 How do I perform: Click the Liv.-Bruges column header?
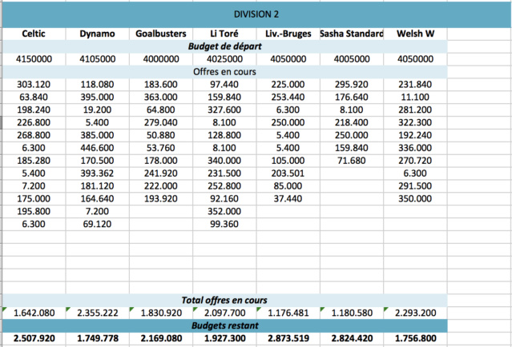point(288,34)
